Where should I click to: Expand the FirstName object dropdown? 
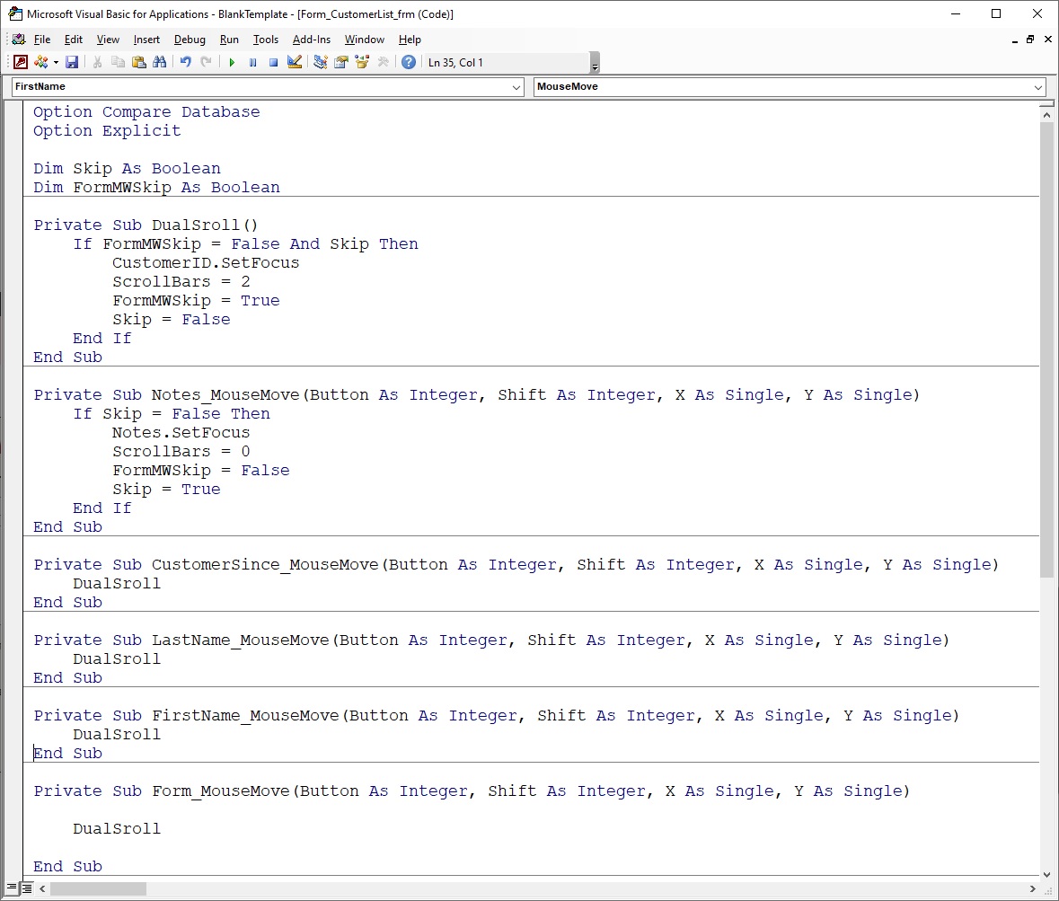(516, 87)
